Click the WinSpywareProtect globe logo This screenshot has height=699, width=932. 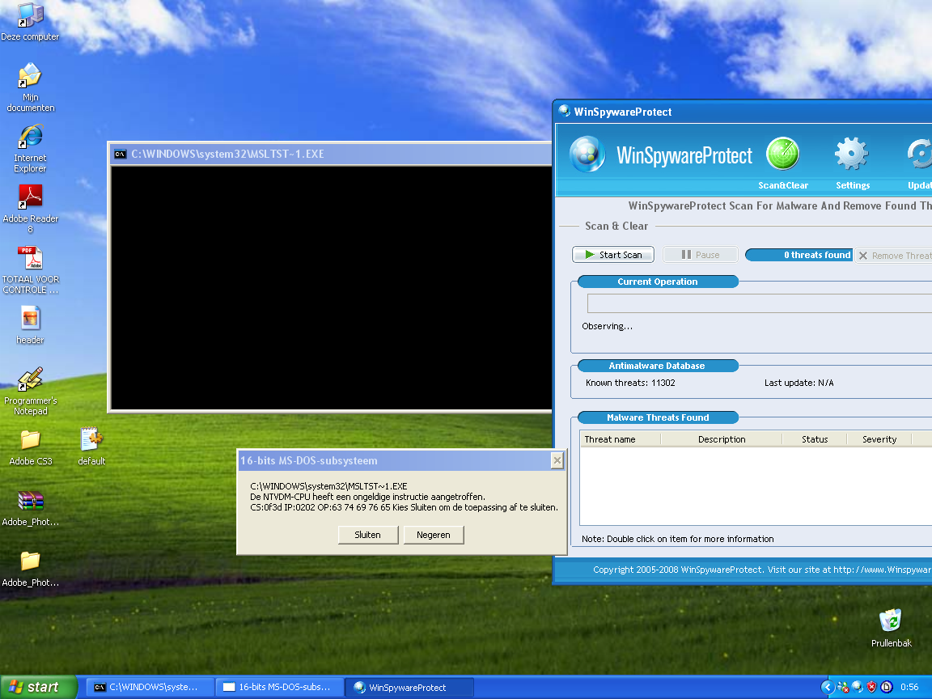coord(587,154)
